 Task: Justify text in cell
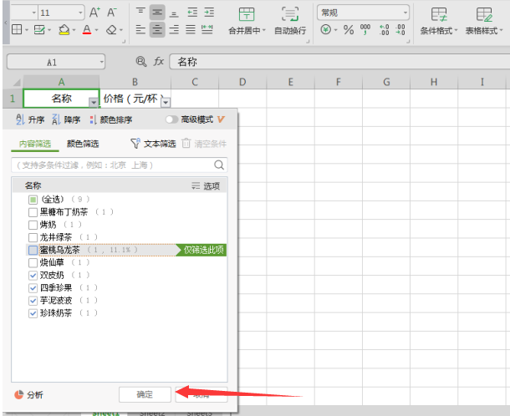coord(191,29)
